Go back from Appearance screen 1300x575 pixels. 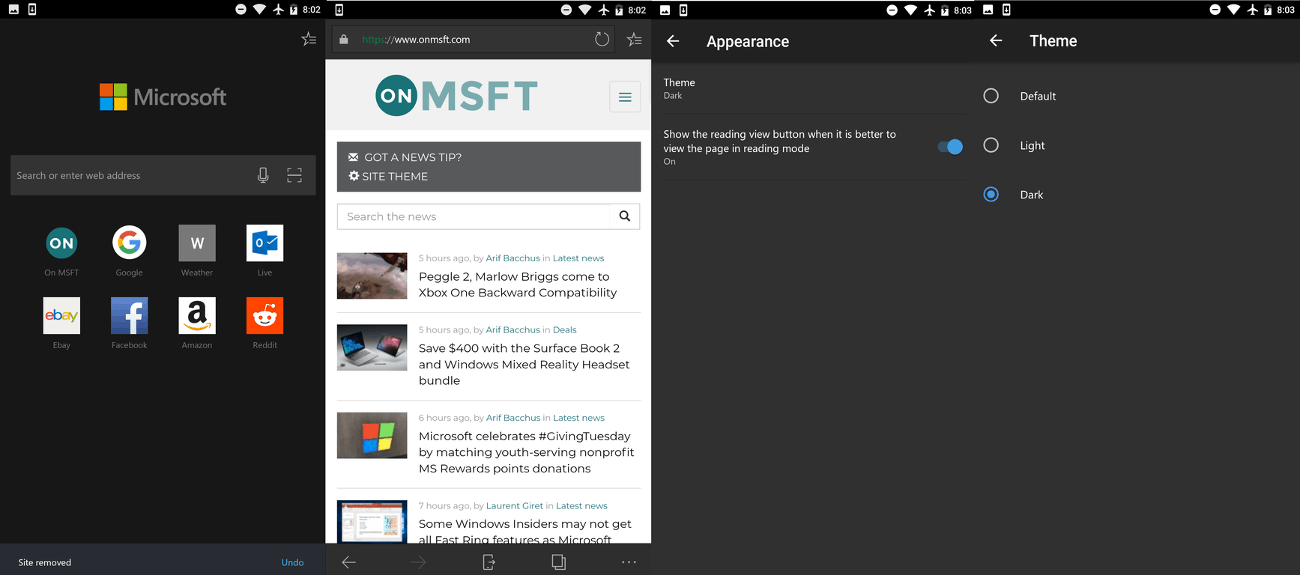tap(673, 41)
